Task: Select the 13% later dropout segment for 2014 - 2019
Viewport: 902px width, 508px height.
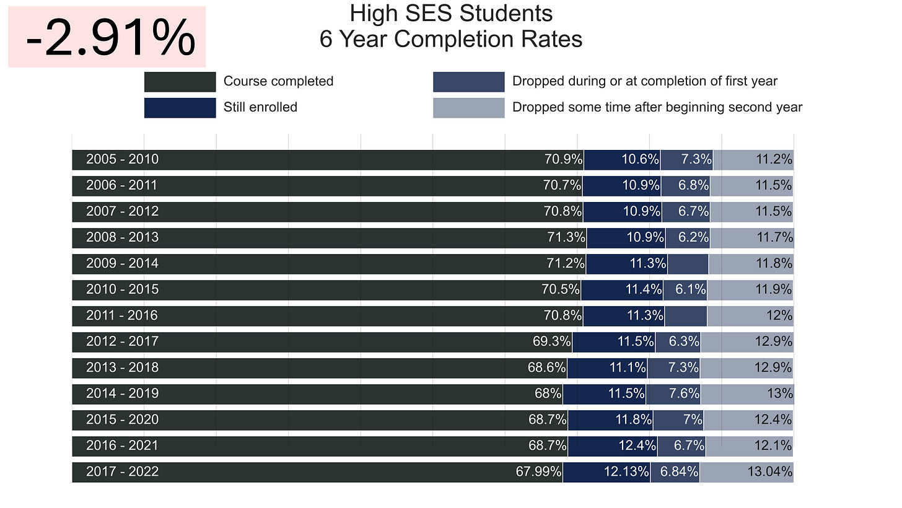Action: coord(747,393)
